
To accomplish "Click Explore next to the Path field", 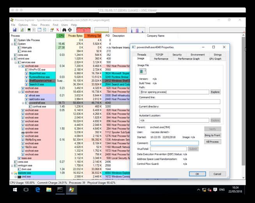I will click(215, 92).
